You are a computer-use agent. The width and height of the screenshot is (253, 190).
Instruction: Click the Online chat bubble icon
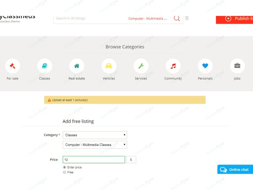coord(223,170)
